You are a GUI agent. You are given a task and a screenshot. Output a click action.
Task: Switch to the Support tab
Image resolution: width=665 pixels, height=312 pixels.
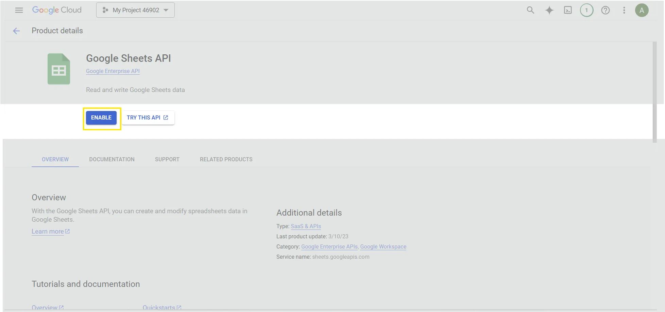coord(167,159)
